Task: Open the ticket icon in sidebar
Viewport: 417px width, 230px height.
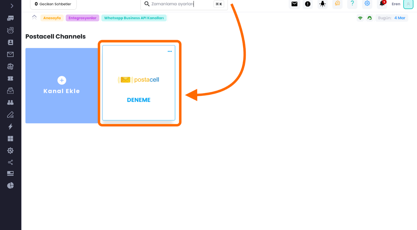Action: 11,78
